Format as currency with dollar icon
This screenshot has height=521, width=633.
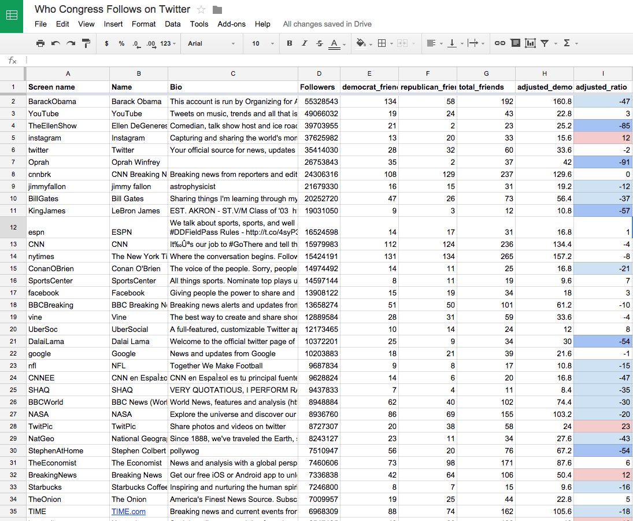106,43
